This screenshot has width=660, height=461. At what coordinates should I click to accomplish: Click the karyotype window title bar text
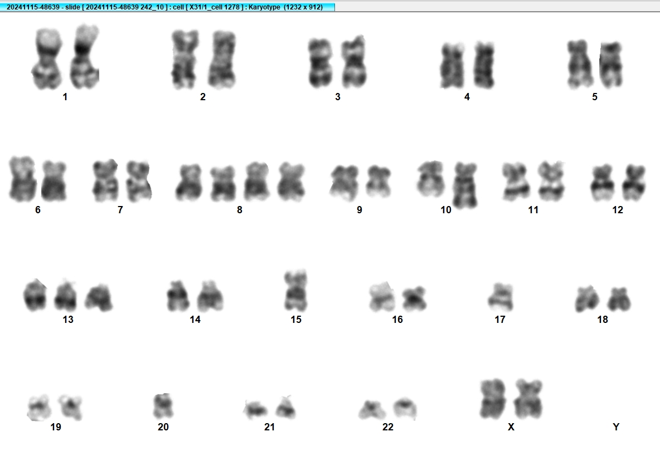coord(164,7)
